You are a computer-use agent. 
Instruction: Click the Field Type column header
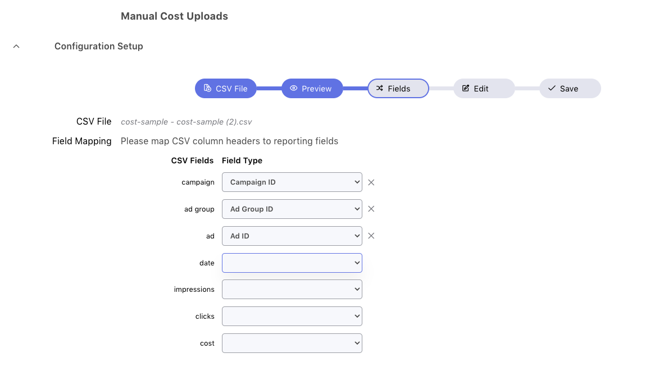(242, 161)
